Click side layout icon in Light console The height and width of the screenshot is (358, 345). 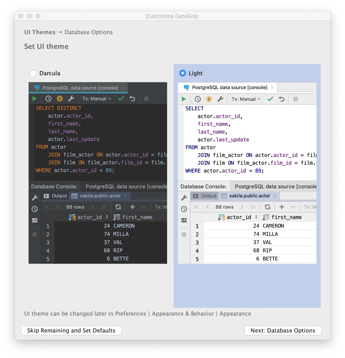pyautogui.click(x=184, y=220)
